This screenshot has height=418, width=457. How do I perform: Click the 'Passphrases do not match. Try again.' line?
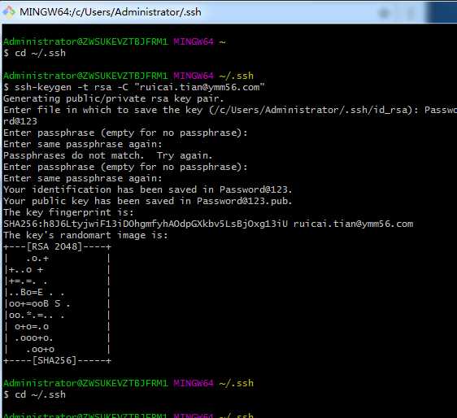(x=108, y=155)
